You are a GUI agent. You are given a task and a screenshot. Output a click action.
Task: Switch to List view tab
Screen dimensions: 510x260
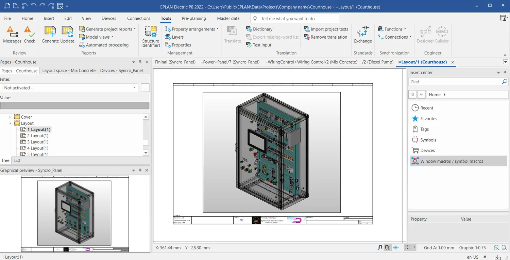point(17,160)
